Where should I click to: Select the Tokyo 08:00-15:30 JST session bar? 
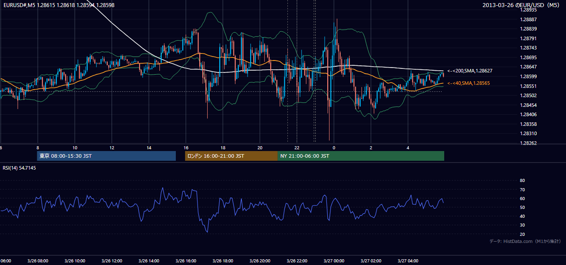[106, 156]
